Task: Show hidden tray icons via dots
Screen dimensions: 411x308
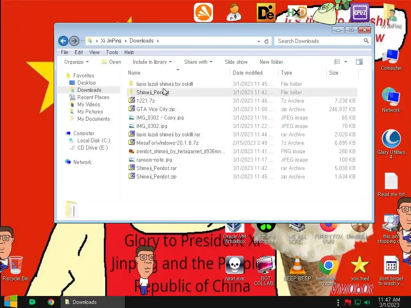Action: 338,302
